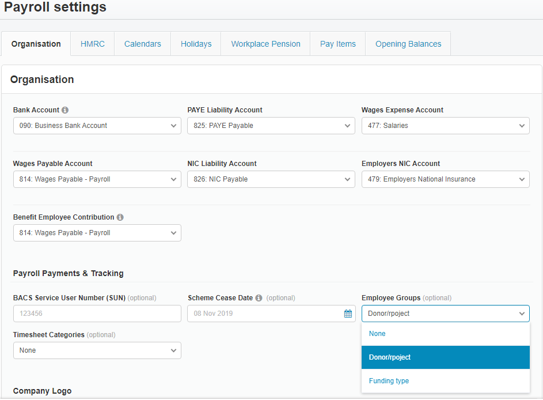Click the info icon beside Bank Account
This screenshot has width=543, height=400.
(x=65, y=110)
